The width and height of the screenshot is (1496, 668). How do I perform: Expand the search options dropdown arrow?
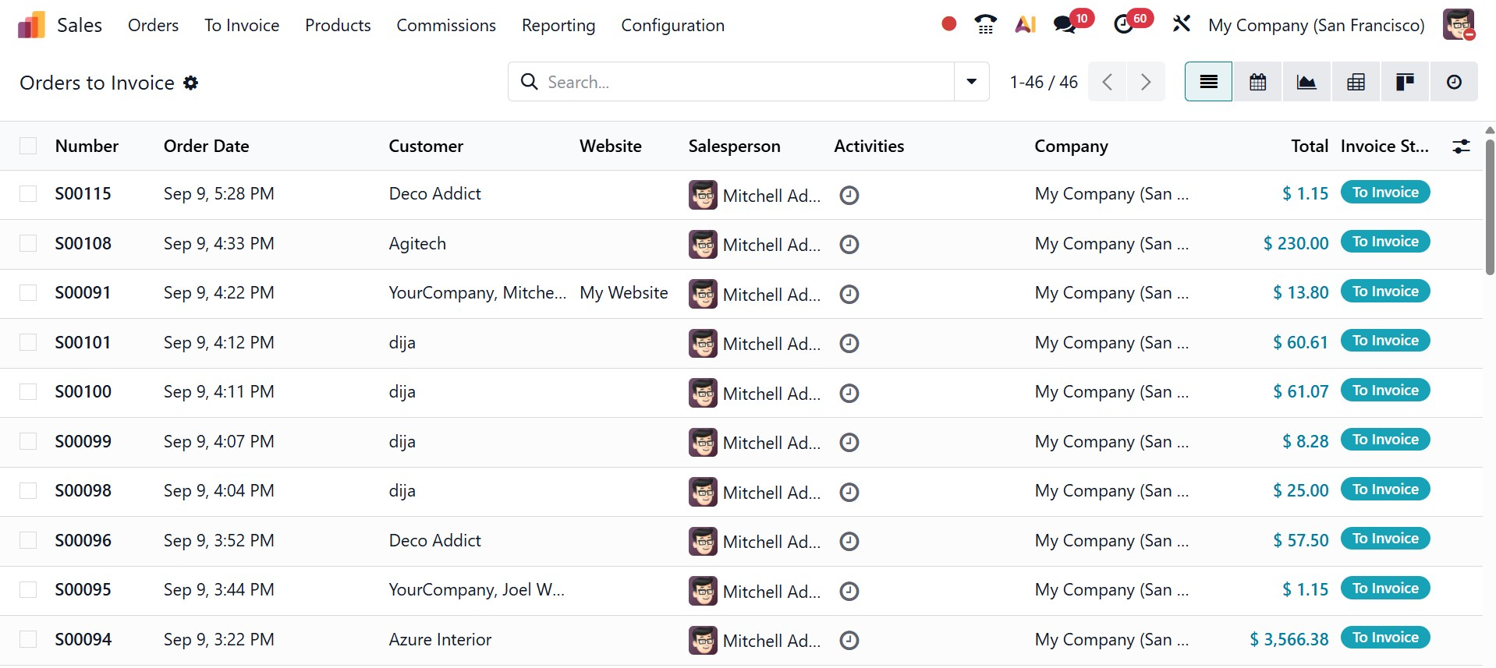click(x=971, y=82)
